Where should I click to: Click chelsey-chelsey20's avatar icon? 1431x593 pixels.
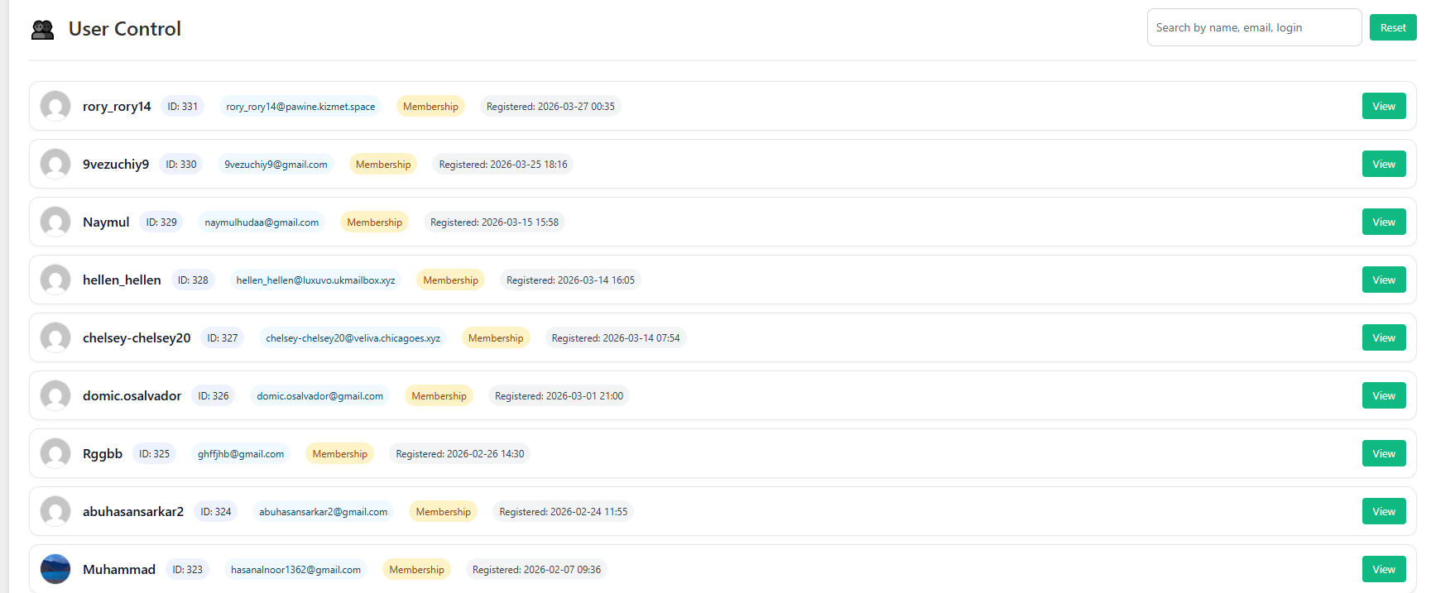[x=55, y=337]
